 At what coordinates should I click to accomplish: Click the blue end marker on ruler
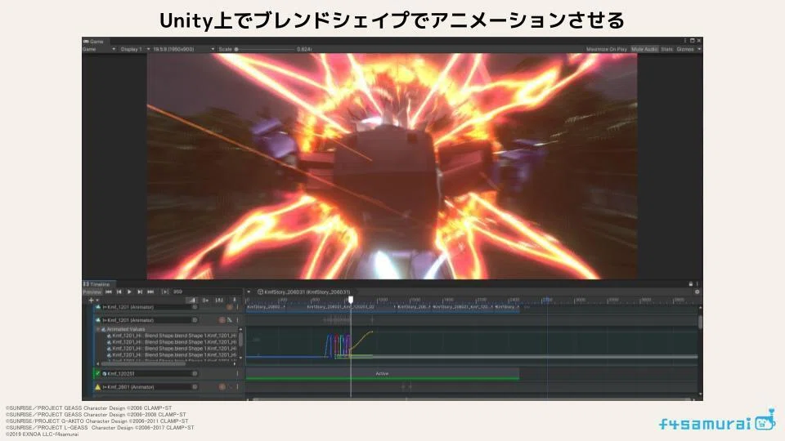547,300
